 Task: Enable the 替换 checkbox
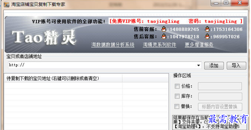tap(177, 106)
